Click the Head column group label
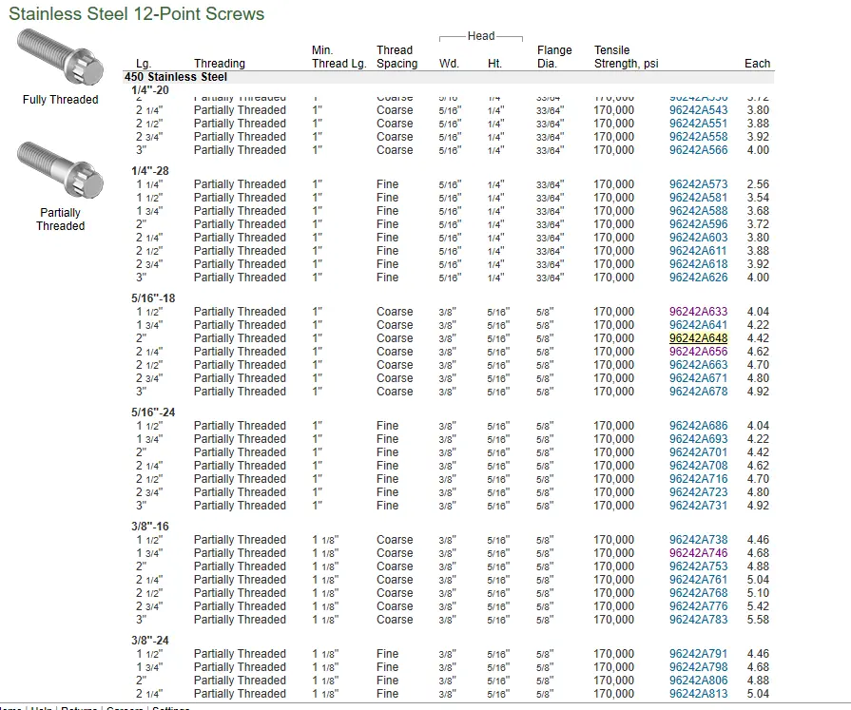 (481, 36)
